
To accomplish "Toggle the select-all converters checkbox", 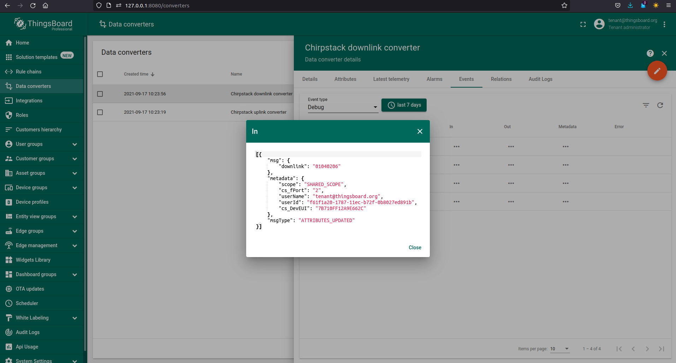I will pyautogui.click(x=100, y=74).
